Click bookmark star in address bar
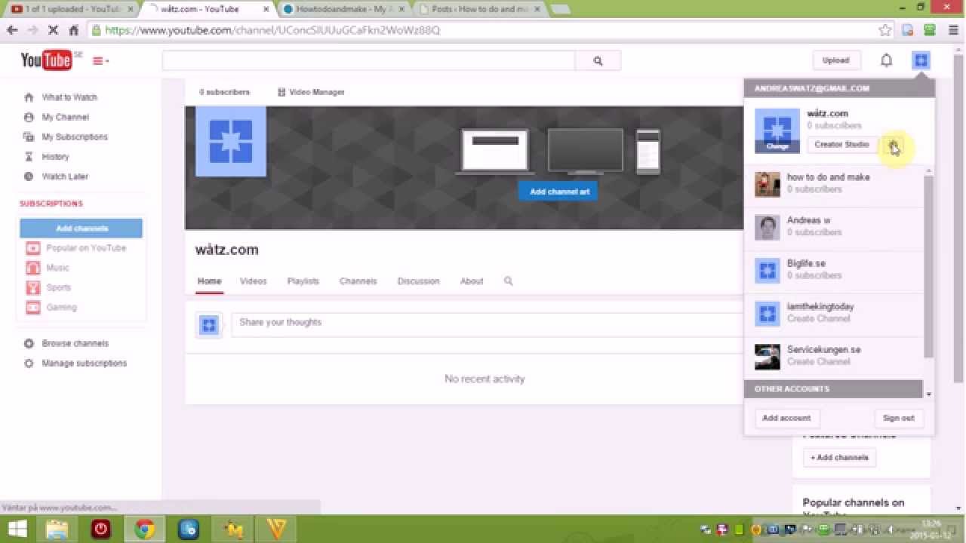Image resolution: width=966 pixels, height=543 pixels. pyautogui.click(x=885, y=30)
